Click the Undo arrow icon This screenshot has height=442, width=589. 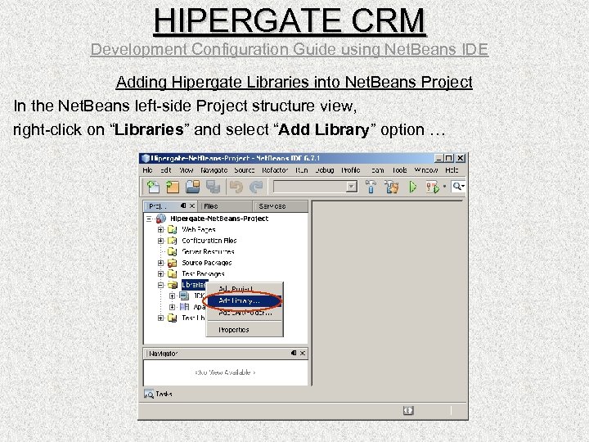click(236, 187)
